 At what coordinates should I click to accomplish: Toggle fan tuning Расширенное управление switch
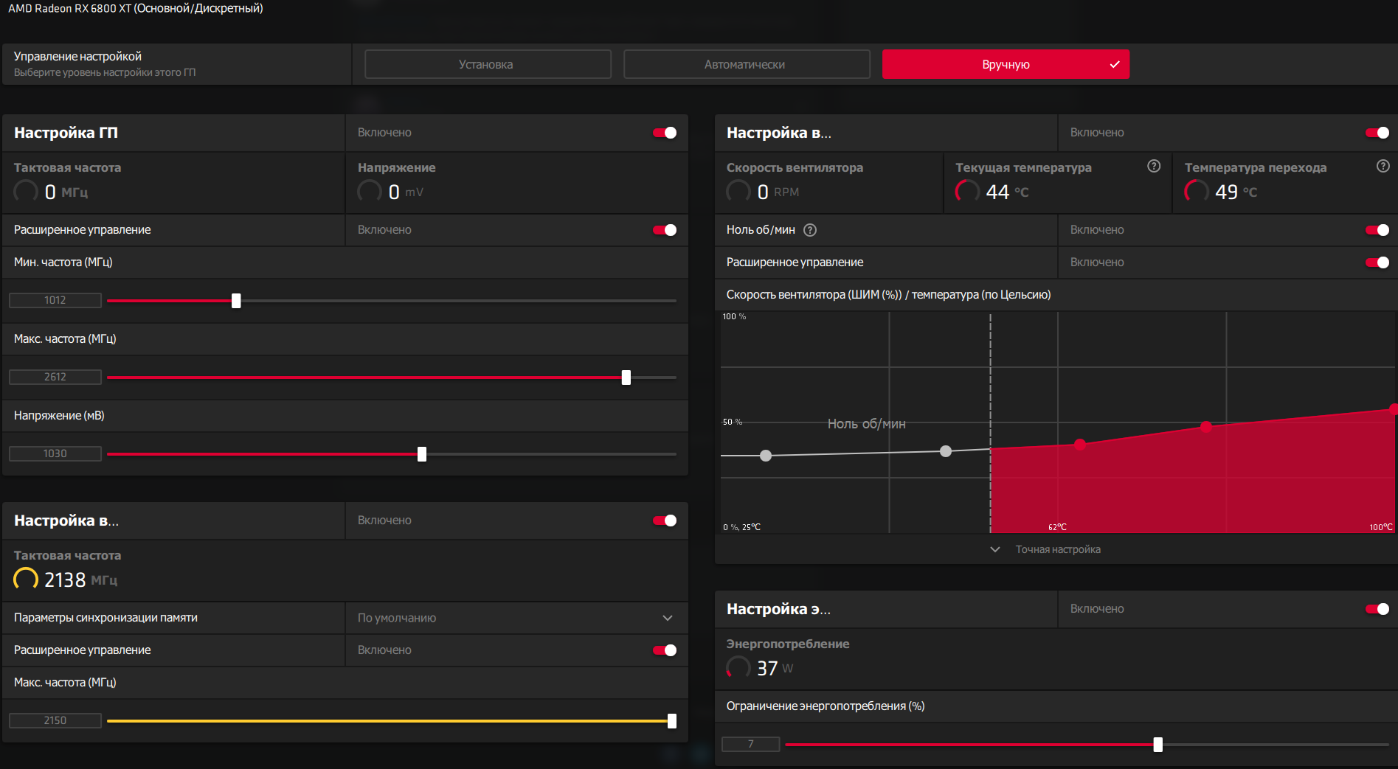[1377, 262]
